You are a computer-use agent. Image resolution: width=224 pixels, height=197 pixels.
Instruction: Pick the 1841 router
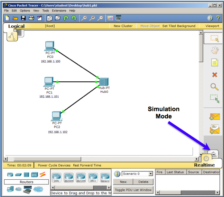tap(57, 178)
